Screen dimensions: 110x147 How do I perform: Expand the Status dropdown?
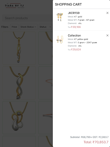[x=46, y=27]
